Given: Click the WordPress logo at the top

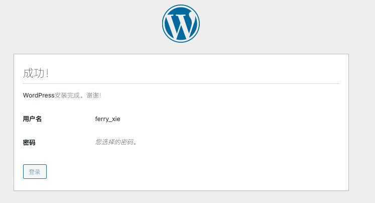Looking at the screenshot, I should click(181, 24).
